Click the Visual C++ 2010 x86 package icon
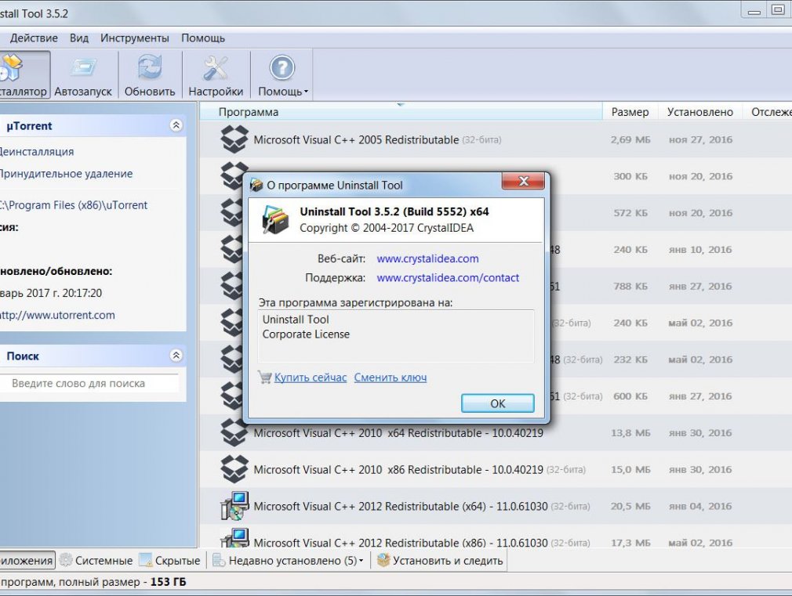 click(234, 469)
